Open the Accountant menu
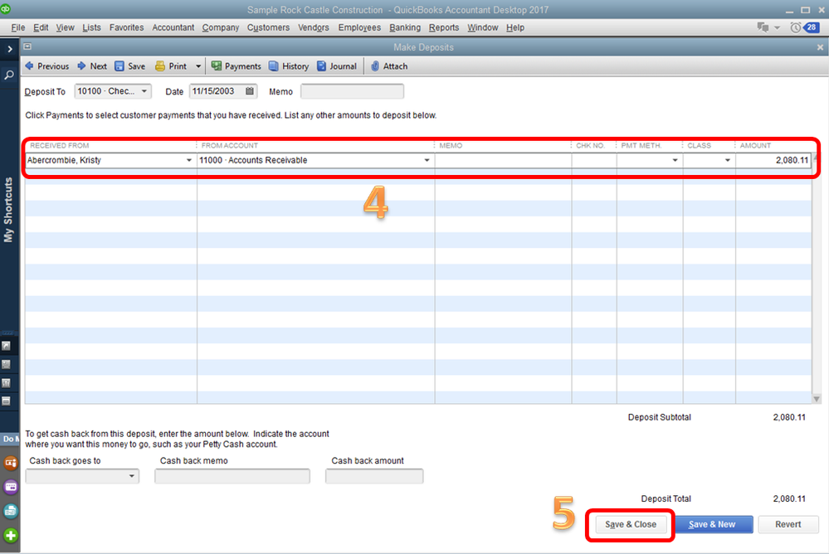 click(x=173, y=27)
